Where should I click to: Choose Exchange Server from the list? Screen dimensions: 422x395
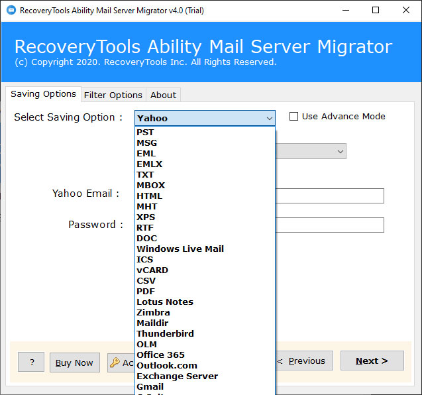[205, 376]
